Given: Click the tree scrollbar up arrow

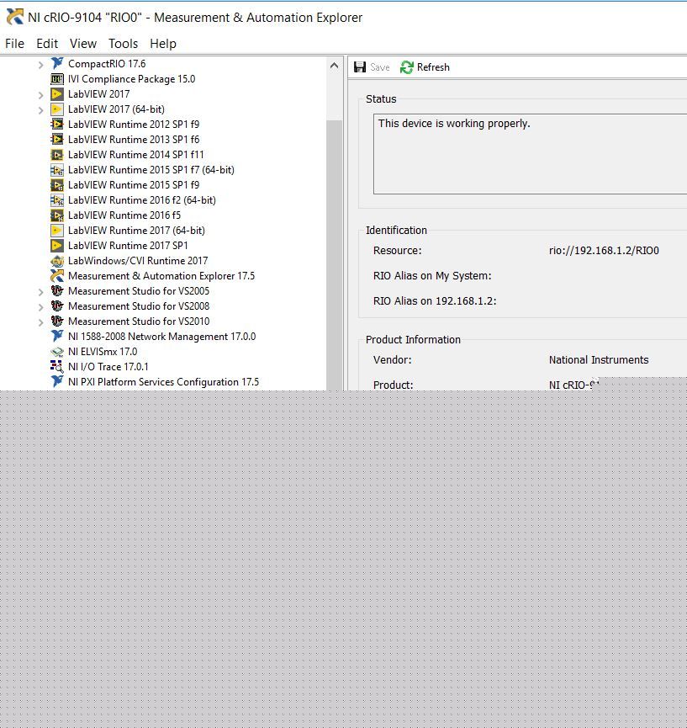Looking at the screenshot, I should point(334,66).
